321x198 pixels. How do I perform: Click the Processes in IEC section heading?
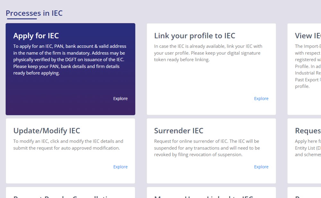click(34, 13)
